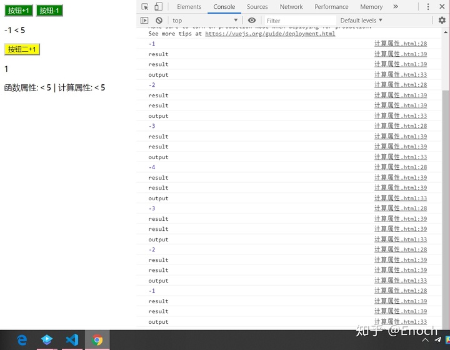
Task: Select the 函数属性 计算属性 result text
Action: [54, 87]
